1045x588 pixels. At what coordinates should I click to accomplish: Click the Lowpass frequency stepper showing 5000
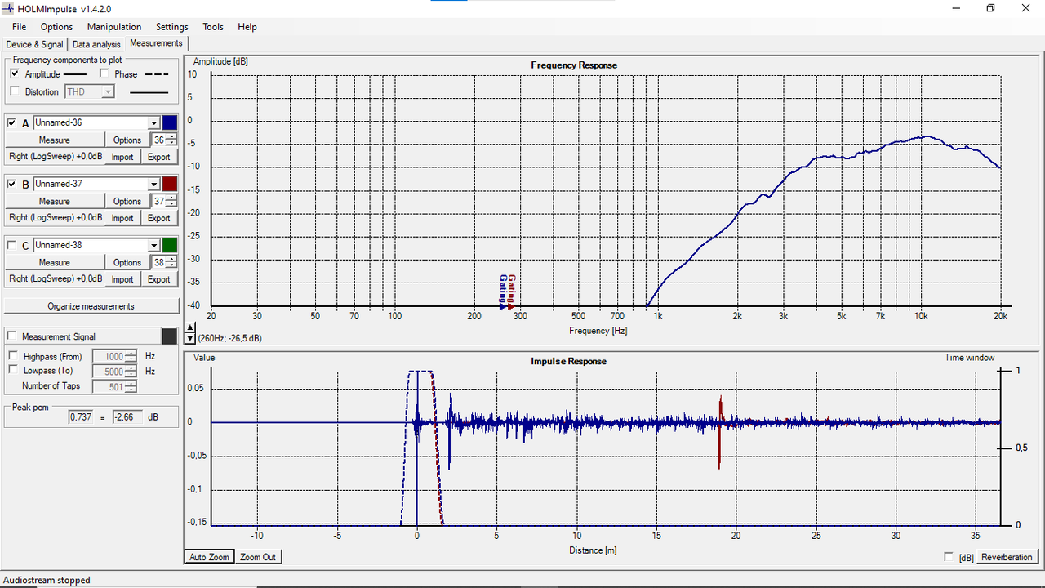click(115, 371)
